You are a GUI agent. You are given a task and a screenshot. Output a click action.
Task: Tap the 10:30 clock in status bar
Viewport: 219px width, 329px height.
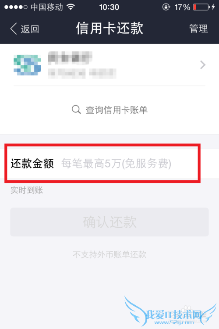click(109, 7)
